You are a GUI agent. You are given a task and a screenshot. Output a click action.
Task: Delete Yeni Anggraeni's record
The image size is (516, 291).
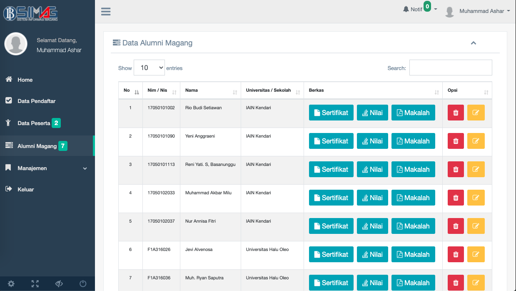pos(456,141)
